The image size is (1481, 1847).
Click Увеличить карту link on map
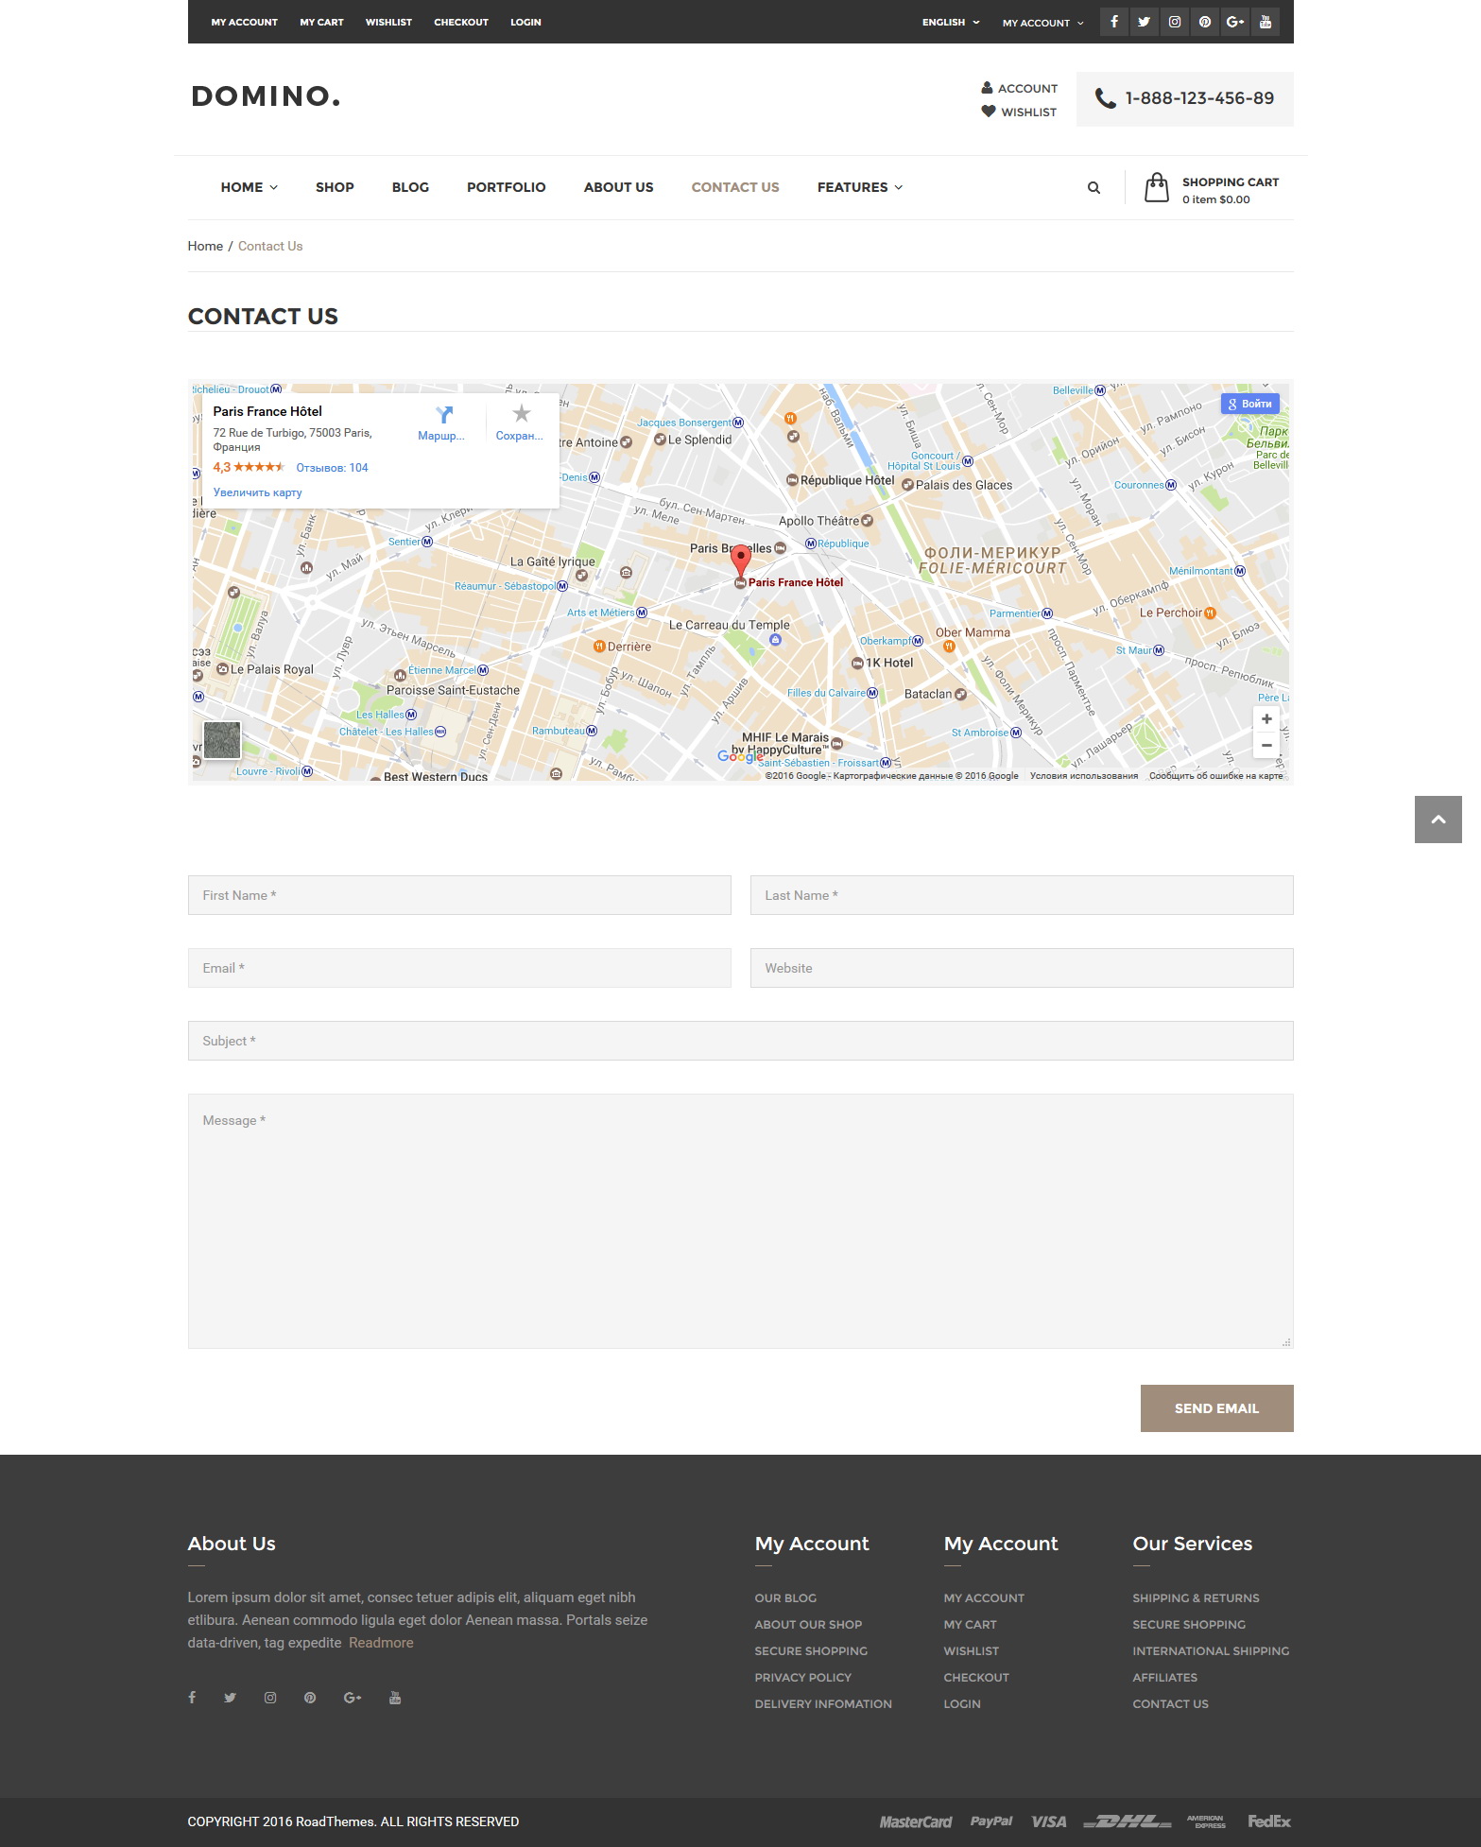[258, 492]
